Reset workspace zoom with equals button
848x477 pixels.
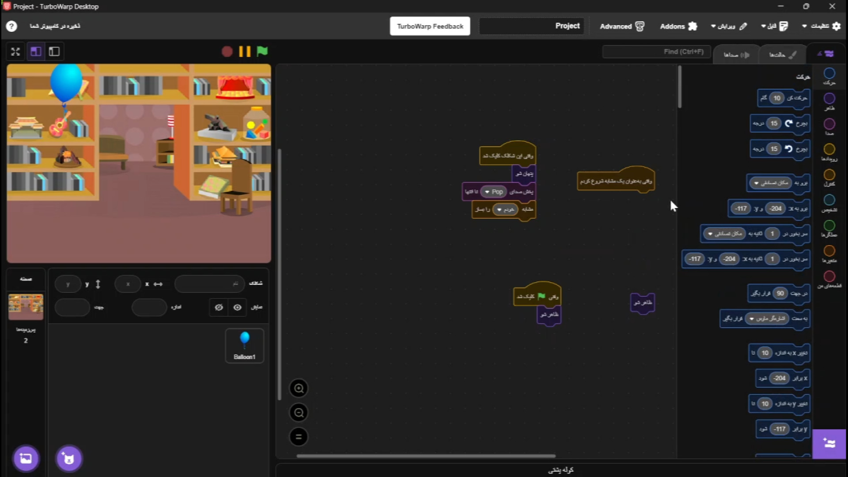point(299,437)
